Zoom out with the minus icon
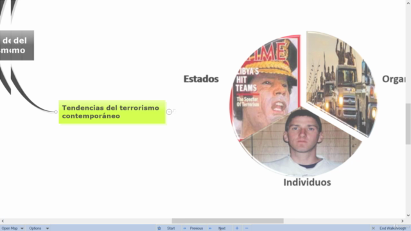 coord(247,228)
